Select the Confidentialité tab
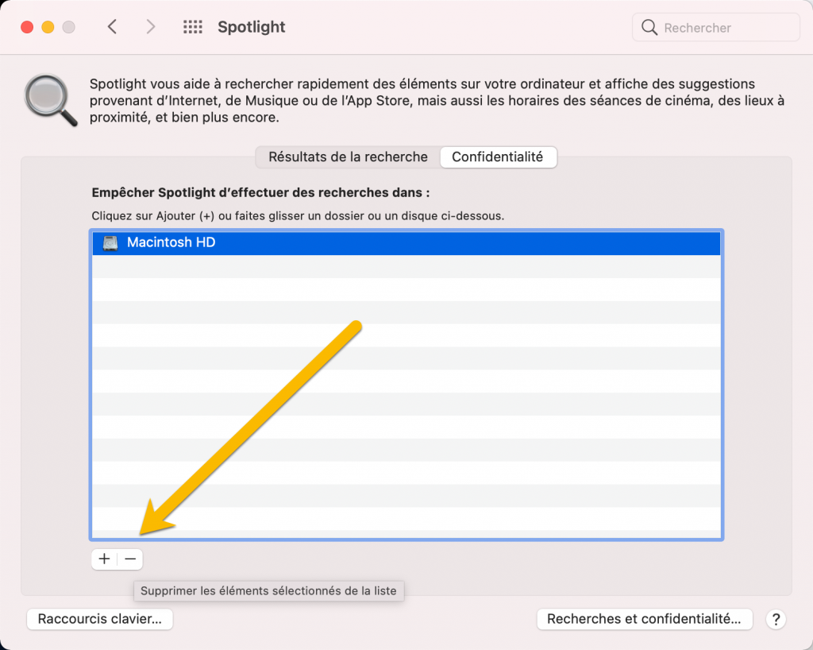The height and width of the screenshot is (650, 813). [498, 157]
